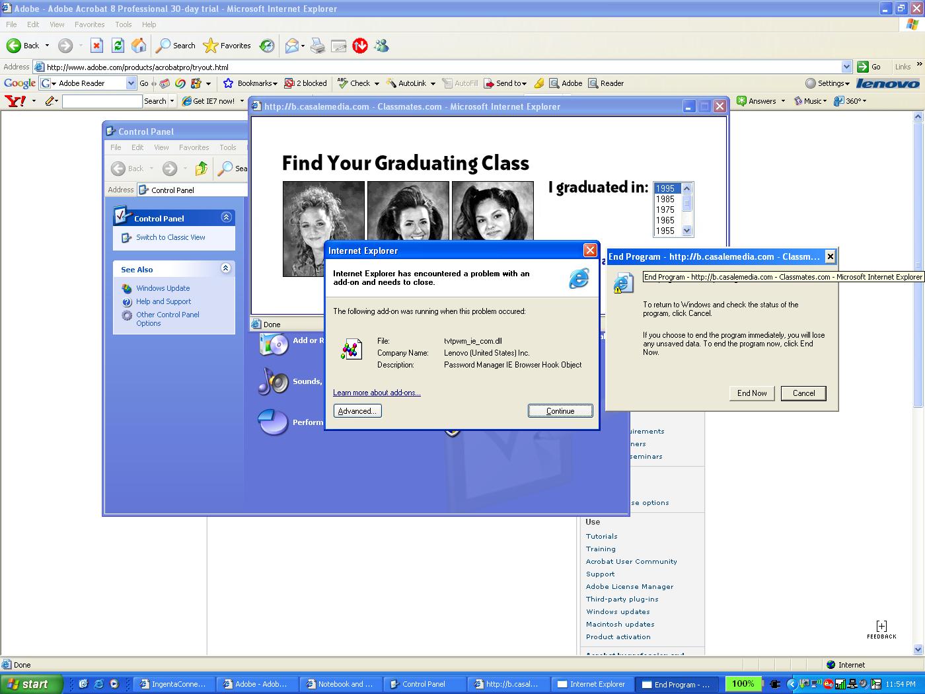The image size is (925, 694).
Task: Click the Print icon in the IE toolbar
Action: [318, 46]
